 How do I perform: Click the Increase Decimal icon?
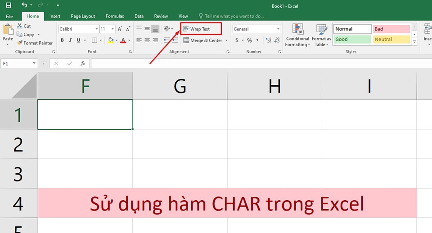269,40
